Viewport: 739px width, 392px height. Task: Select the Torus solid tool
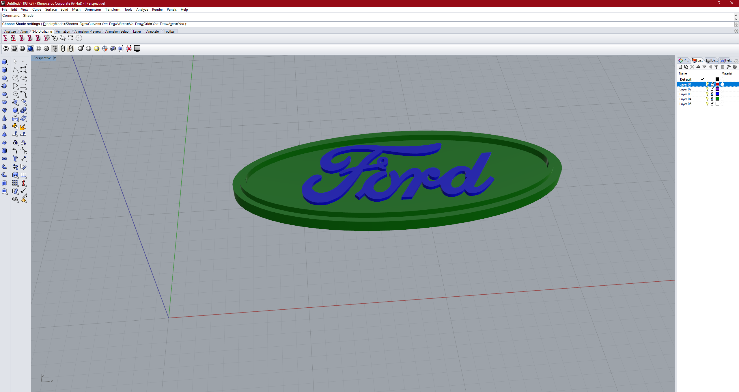pos(4,159)
